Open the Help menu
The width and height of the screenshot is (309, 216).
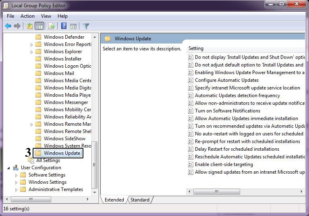click(x=62, y=16)
